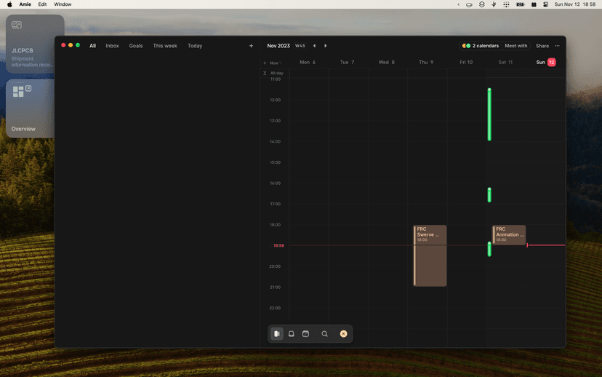Image resolution: width=602 pixels, height=377 pixels.
Task: Go to previous week arrow
Action: [314, 46]
